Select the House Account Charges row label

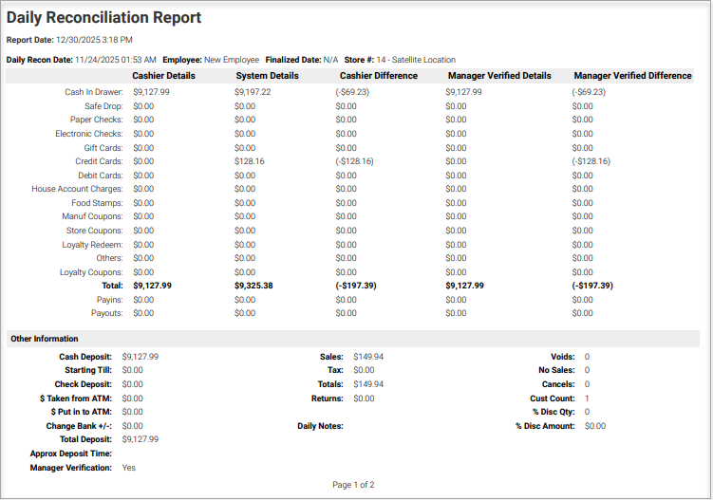[77, 189]
